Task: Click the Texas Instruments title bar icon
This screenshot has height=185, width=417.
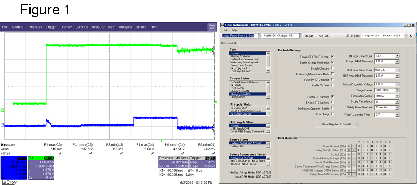Action: (x=222, y=25)
